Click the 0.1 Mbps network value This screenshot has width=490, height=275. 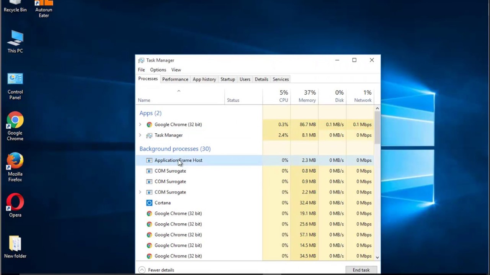click(x=362, y=125)
